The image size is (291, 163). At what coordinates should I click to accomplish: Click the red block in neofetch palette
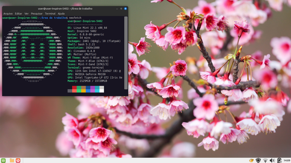74,89
